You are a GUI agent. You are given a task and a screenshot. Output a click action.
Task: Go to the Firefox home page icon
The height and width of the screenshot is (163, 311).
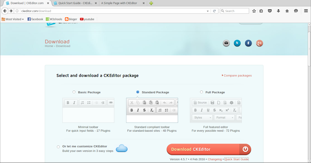pyautogui.click(x=287, y=11)
